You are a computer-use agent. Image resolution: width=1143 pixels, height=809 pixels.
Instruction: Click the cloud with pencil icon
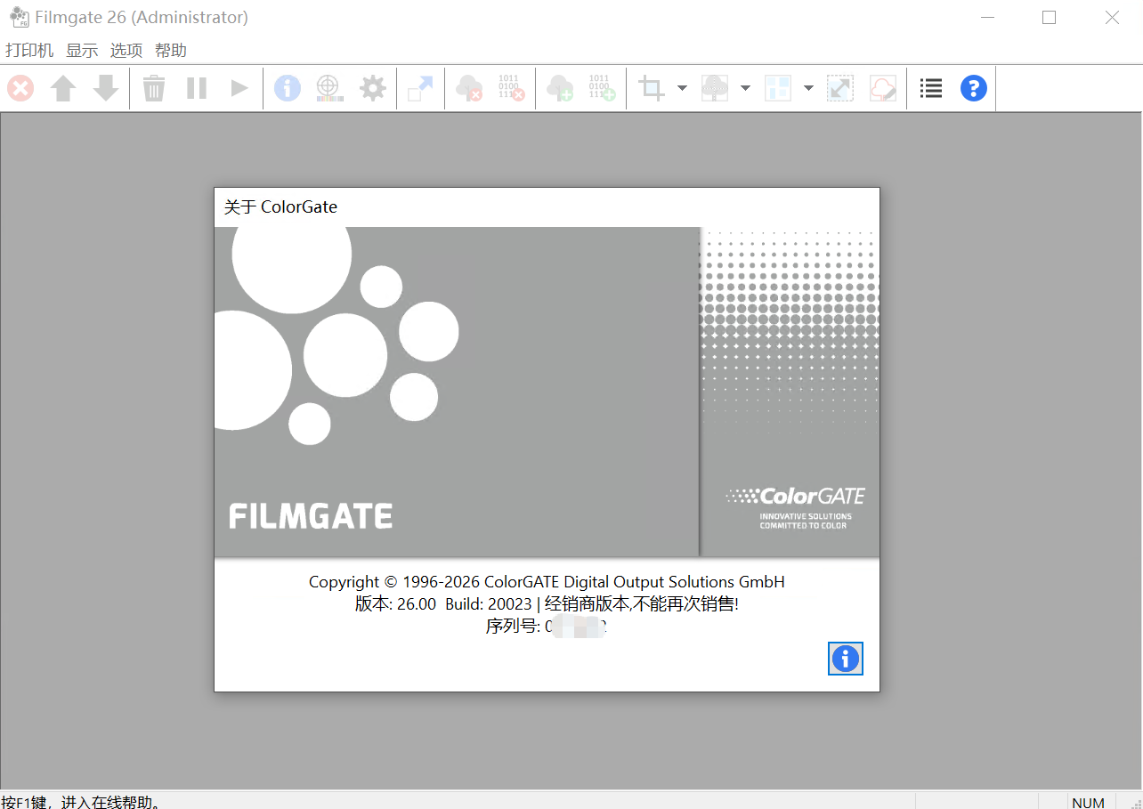point(882,88)
